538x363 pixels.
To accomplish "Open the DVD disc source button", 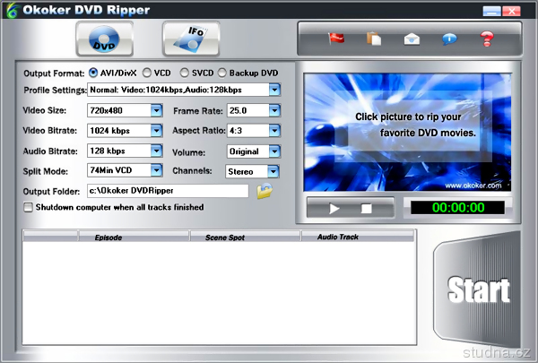I will [x=104, y=39].
